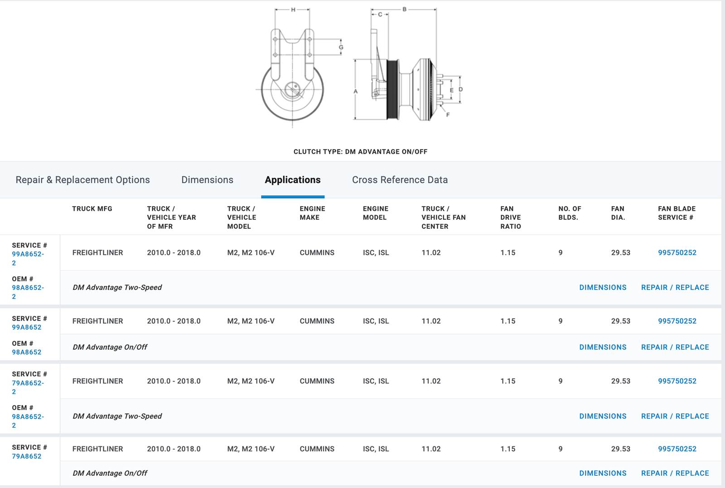The height and width of the screenshot is (488, 725).
Task: Click fan center 11.02 in the 99A8652 row
Action: pos(431,321)
